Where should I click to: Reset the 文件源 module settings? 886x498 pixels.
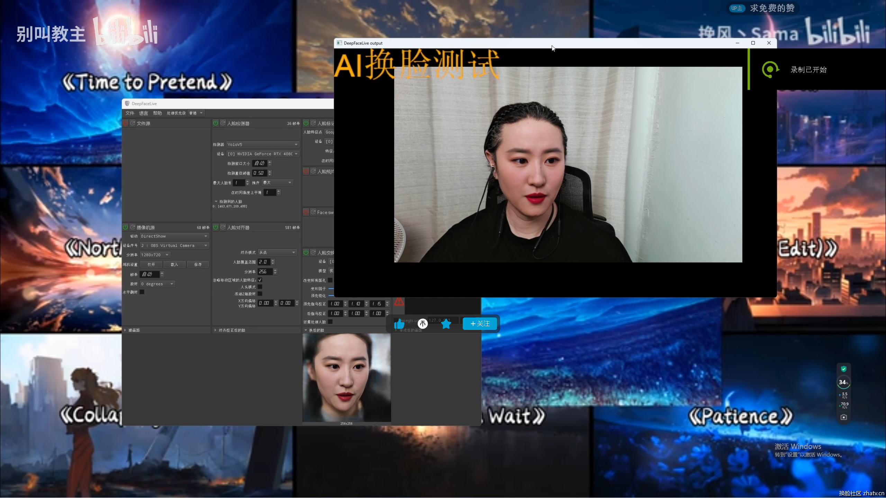click(133, 123)
